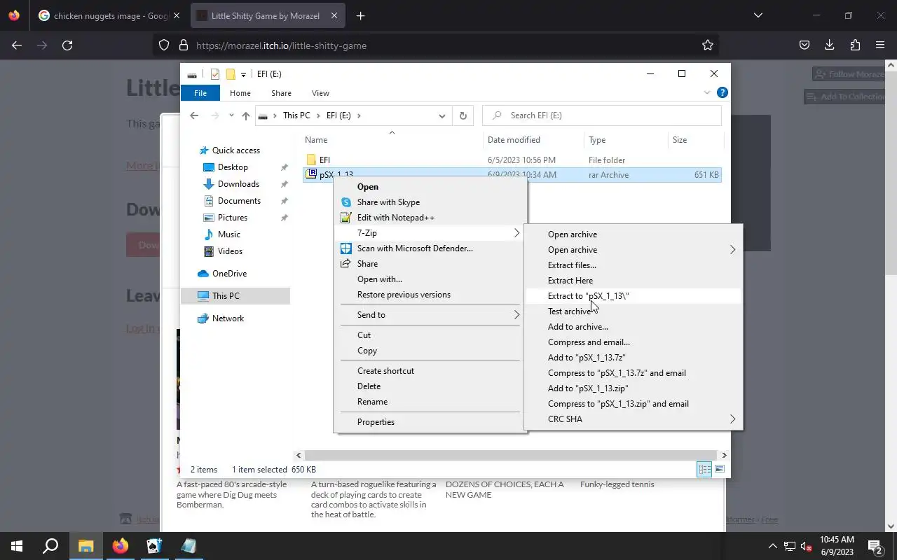Click the muted volume tray icon

[807, 546]
